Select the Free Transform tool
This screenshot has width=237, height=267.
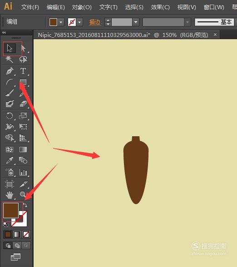pyautogui.click(x=23, y=127)
